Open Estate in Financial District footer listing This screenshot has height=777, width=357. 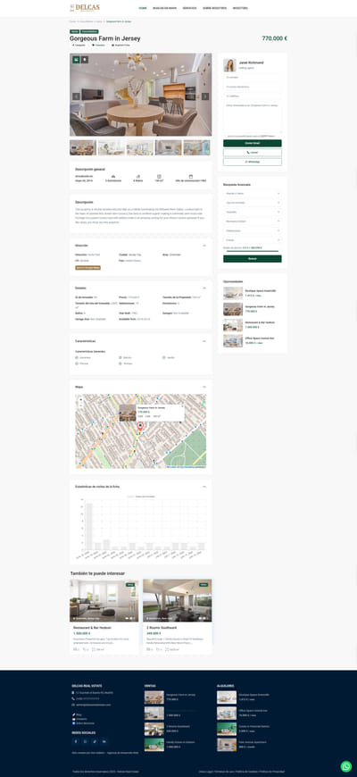(254, 727)
